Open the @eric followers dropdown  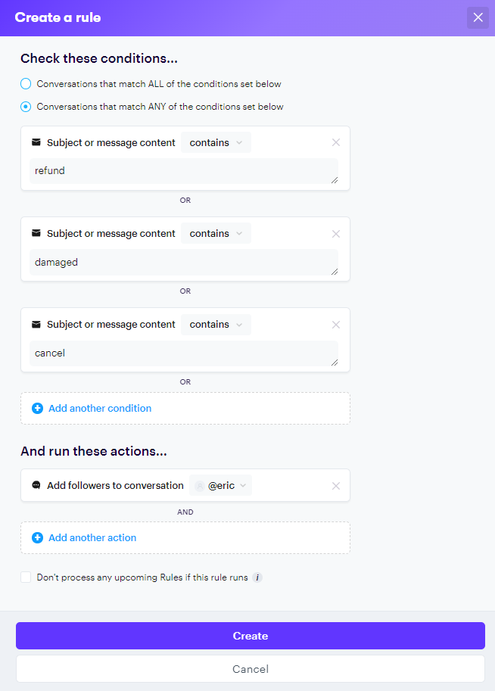(x=221, y=486)
